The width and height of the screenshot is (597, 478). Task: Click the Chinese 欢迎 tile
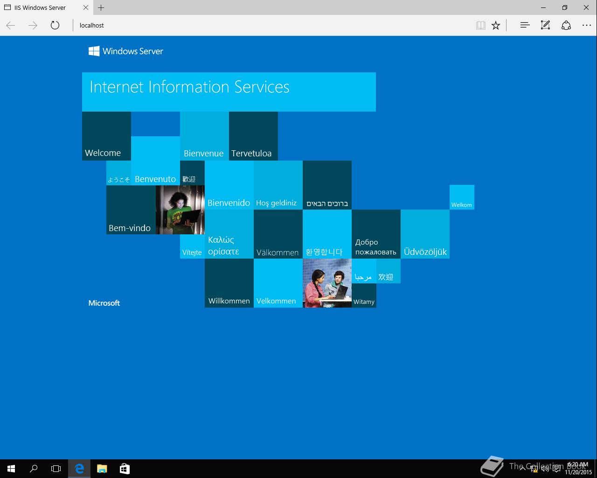(x=389, y=271)
